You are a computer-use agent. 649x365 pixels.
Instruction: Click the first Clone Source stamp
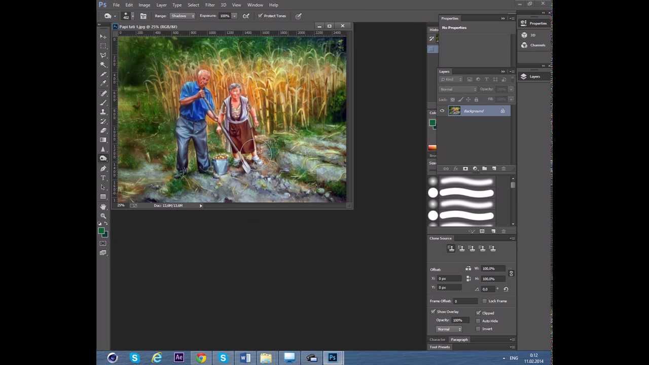[451, 248]
